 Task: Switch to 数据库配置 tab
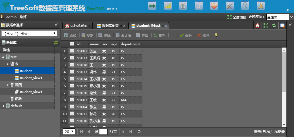(x=110, y=26)
